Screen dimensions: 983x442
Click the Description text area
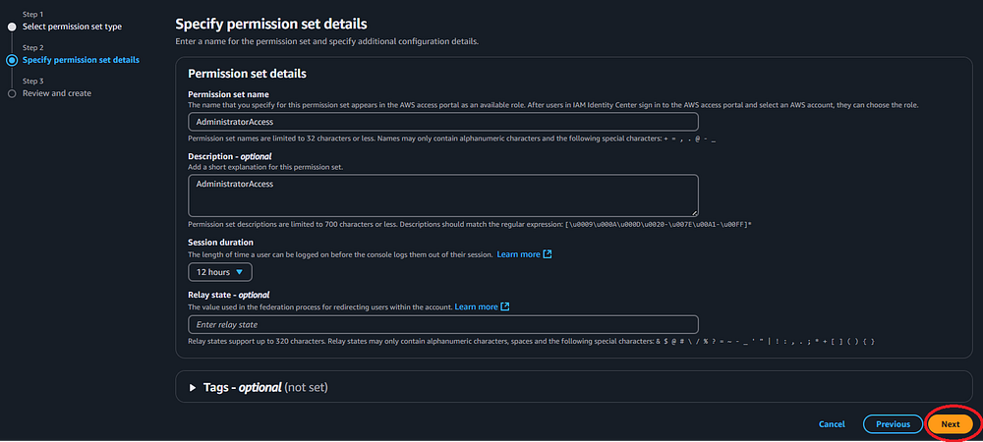(x=442, y=194)
